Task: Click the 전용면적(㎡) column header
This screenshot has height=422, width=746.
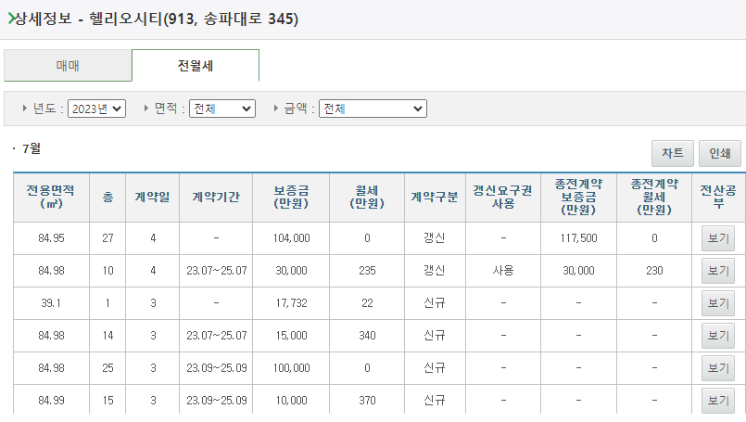Action: pos(51,198)
